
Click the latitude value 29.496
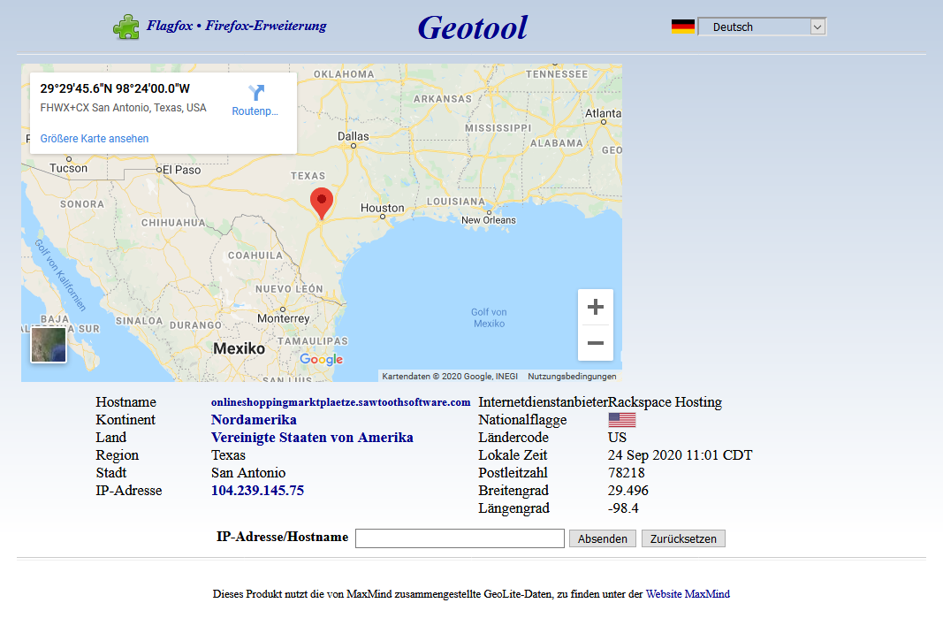point(627,491)
